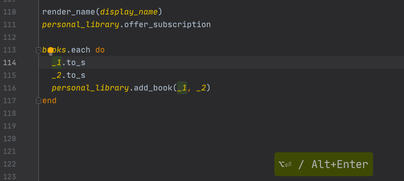Click the add_book method call
The image size is (404, 181).
(153, 88)
